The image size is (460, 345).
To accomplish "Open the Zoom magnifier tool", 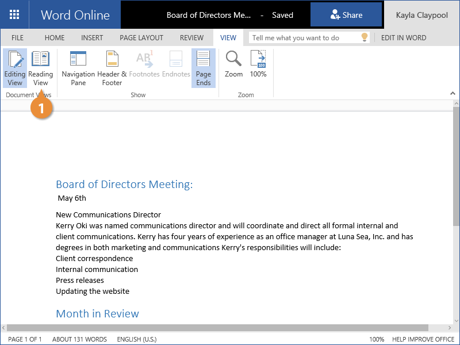I will pyautogui.click(x=233, y=64).
